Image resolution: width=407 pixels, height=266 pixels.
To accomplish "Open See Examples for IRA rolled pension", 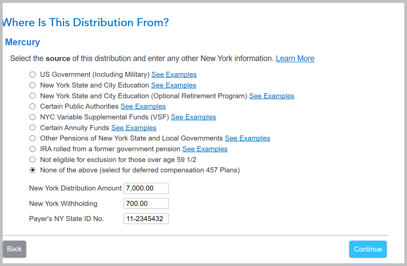I will click(x=205, y=149).
